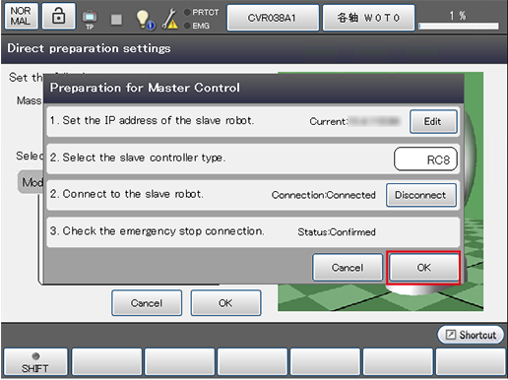Click the EMG indicator lamp

click(187, 26)
